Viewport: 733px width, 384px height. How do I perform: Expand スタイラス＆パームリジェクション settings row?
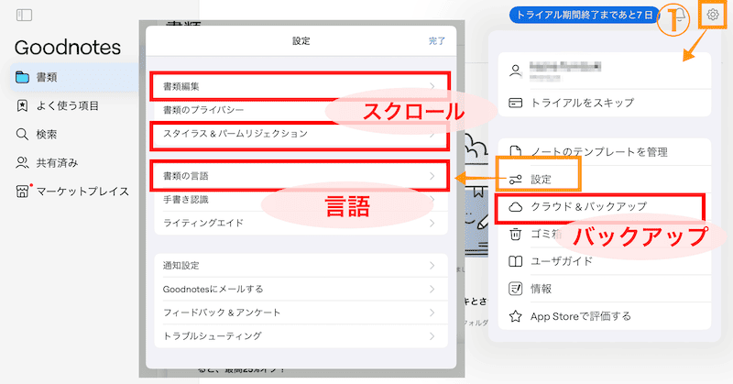(x=300, y=134)
